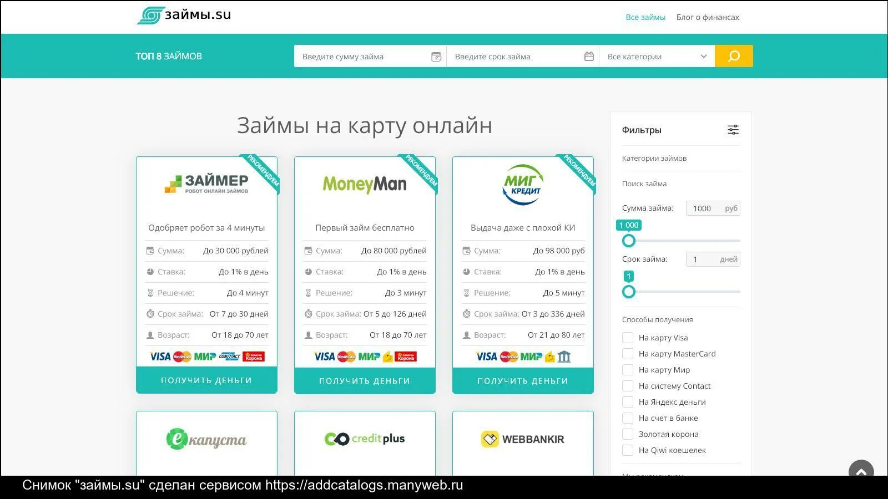Tick the На систему Contact checkbox
Screen dimensions: 888x499
click(x=628, y=386)
